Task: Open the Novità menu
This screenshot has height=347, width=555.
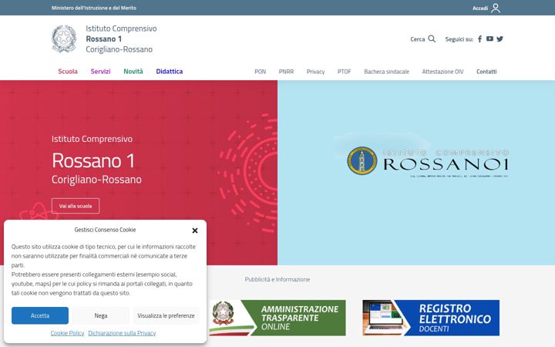Action: [x=133, y=71]
